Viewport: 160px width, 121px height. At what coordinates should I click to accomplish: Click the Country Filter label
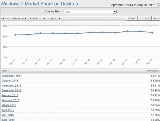point(53,11)
